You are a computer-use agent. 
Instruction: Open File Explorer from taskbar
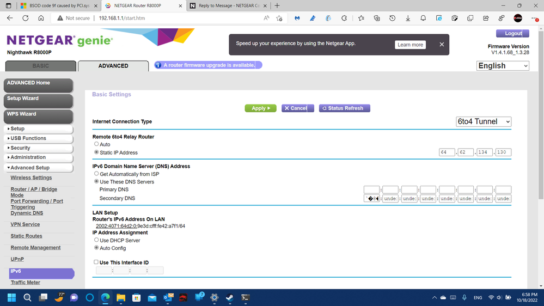[x=121, y=298]
